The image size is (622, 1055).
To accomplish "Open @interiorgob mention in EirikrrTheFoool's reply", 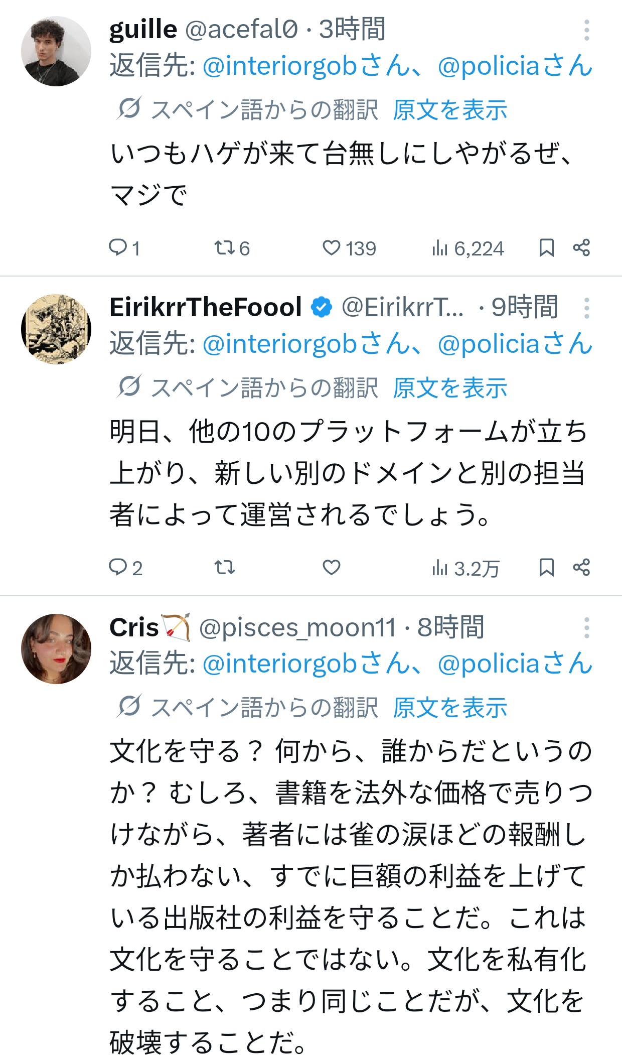I will pos(306,344).
